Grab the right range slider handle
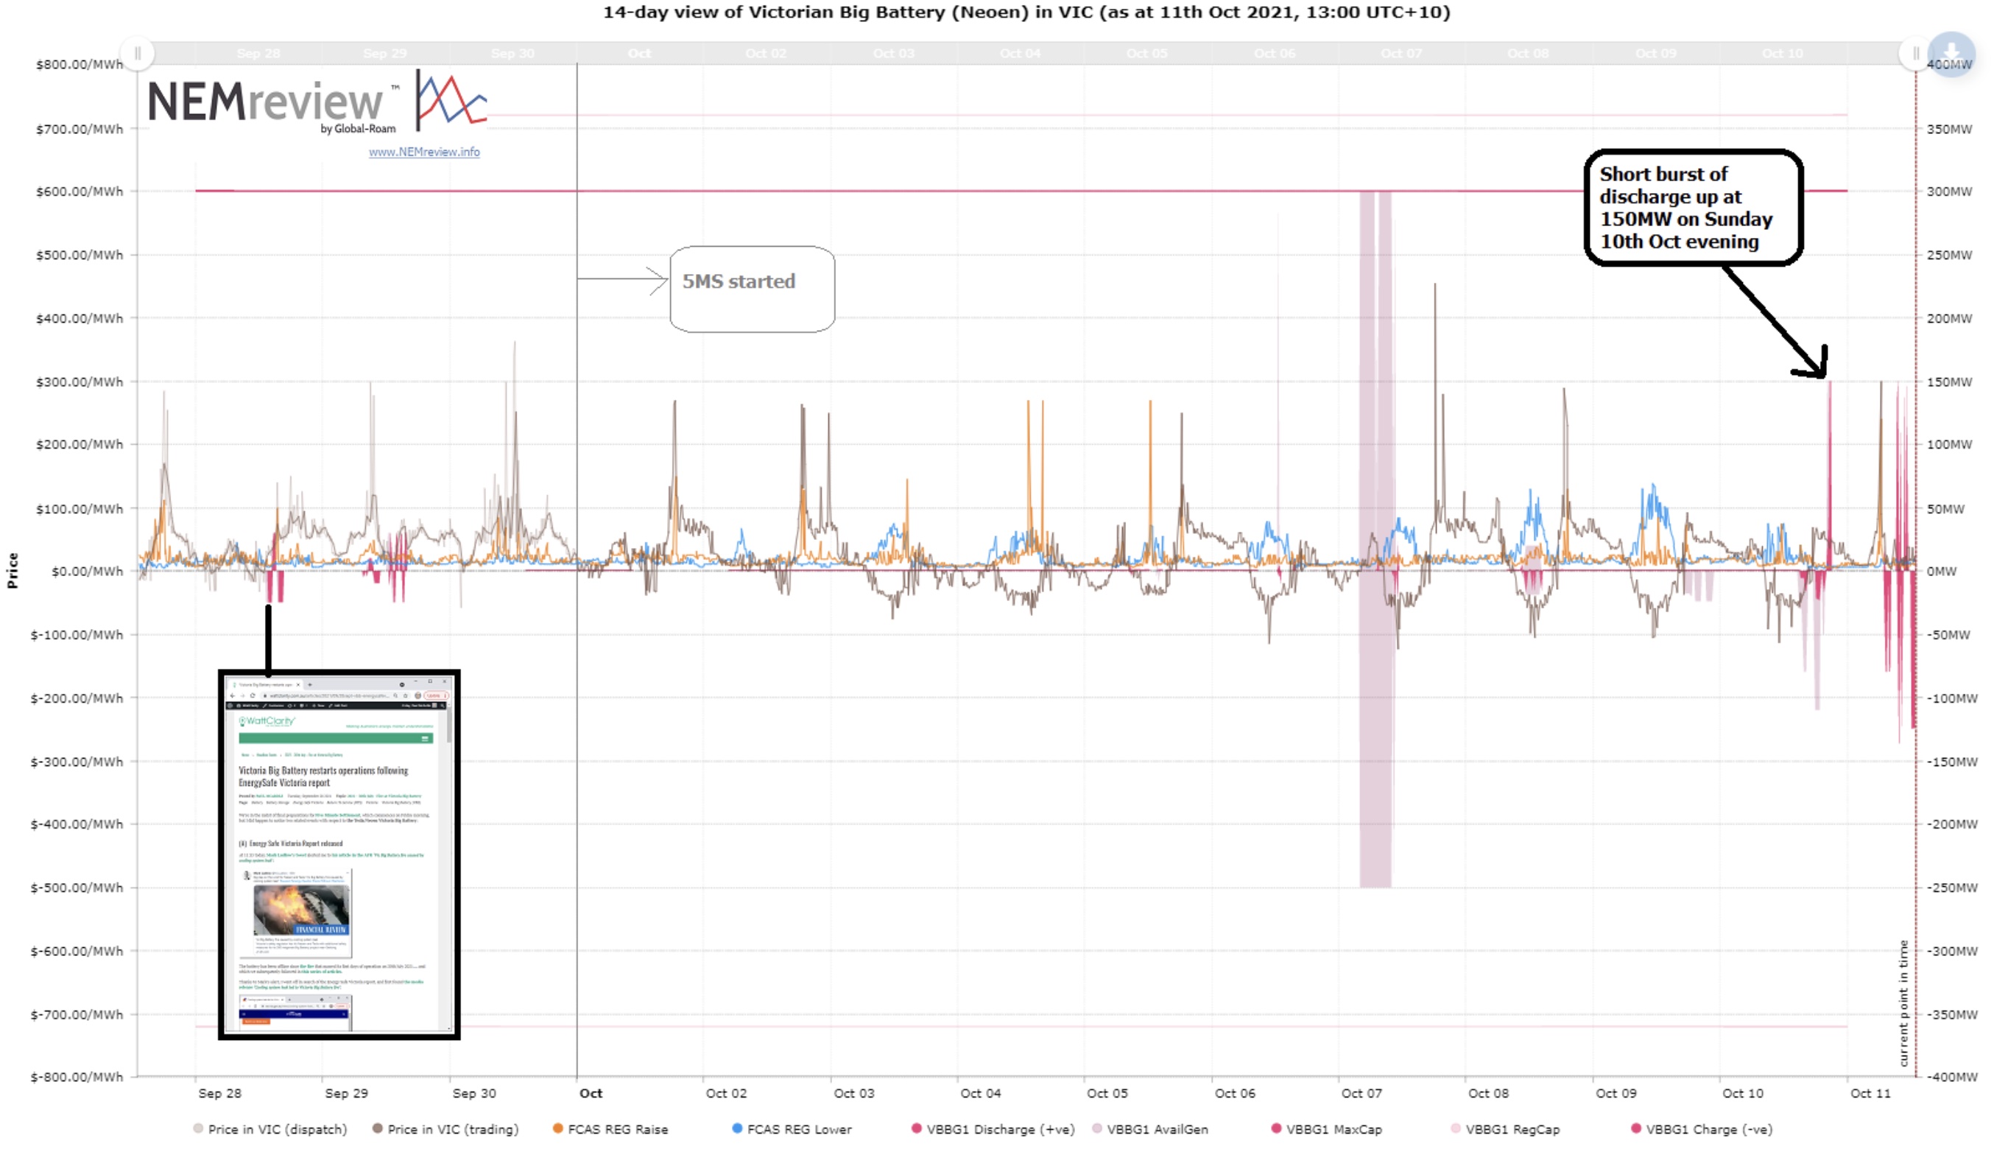 (x=1914, y=54)
